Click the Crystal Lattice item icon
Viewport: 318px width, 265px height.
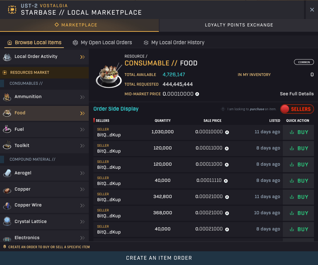[7, 221]
